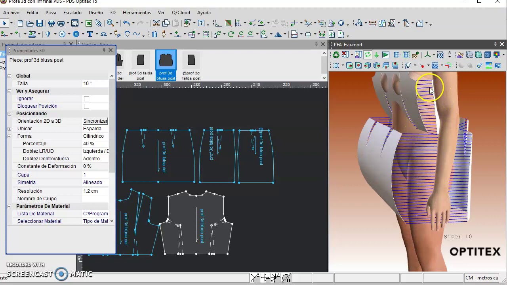Screen dimensions: 507x285
Task: Click the Capa value field
Action: point(95,175)
